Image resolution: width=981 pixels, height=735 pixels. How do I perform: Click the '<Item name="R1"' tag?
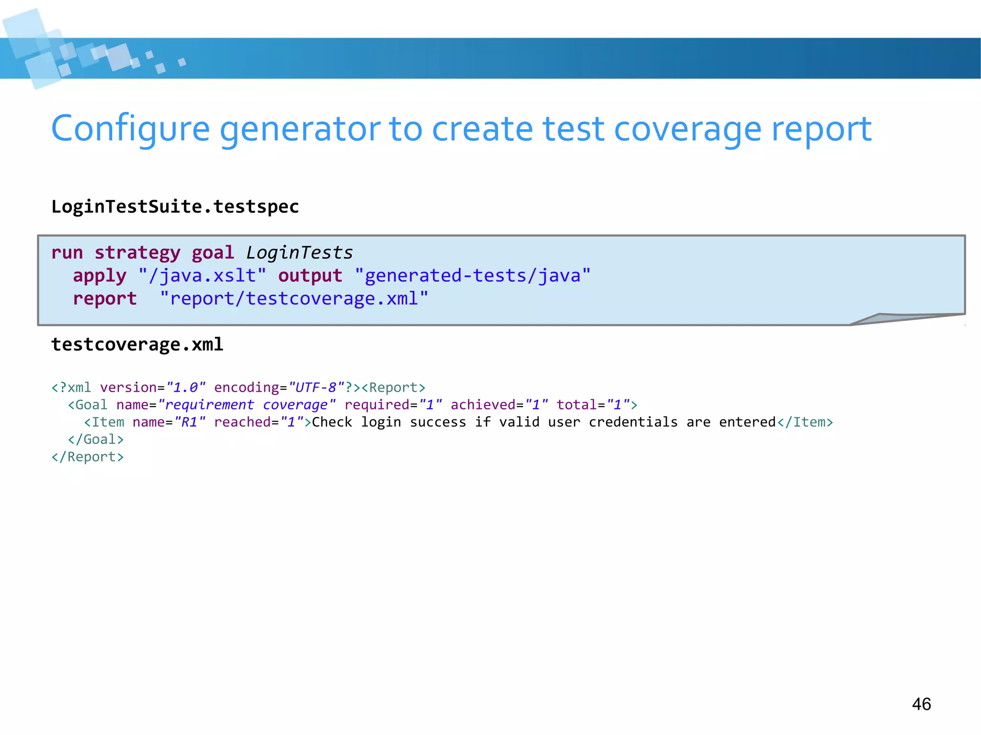pos(145,422)
